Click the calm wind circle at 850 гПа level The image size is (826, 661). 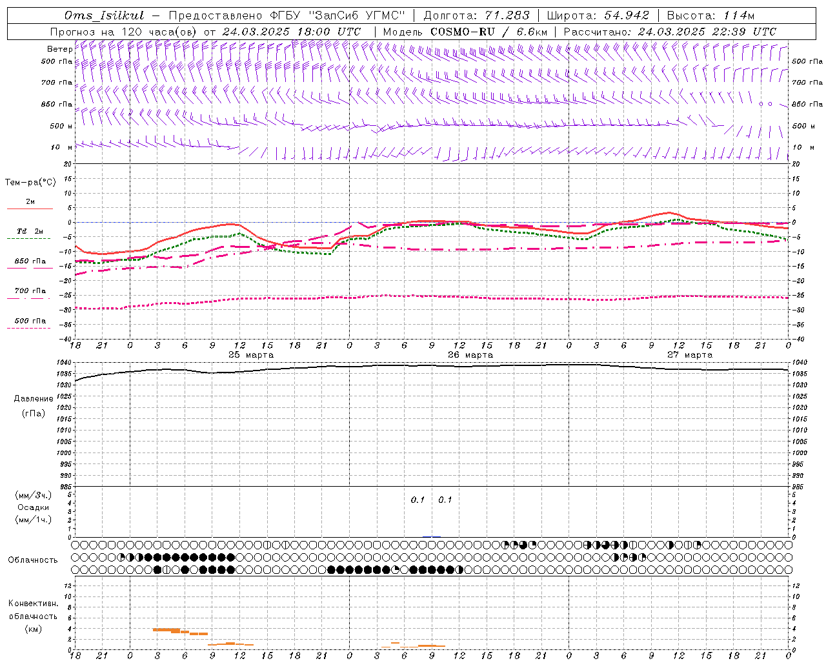click(761, 103)
